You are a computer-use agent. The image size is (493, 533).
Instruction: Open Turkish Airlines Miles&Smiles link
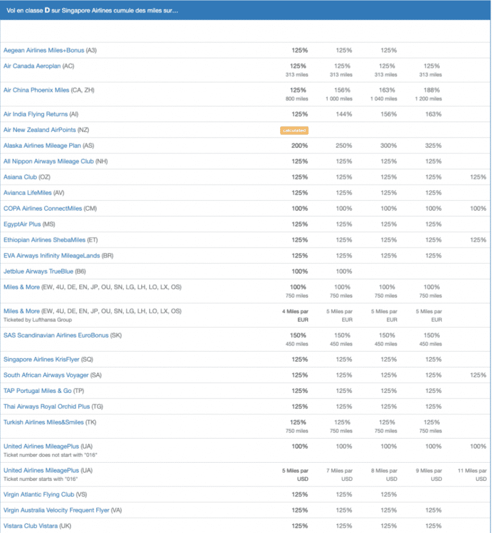[x=44, y=422]
